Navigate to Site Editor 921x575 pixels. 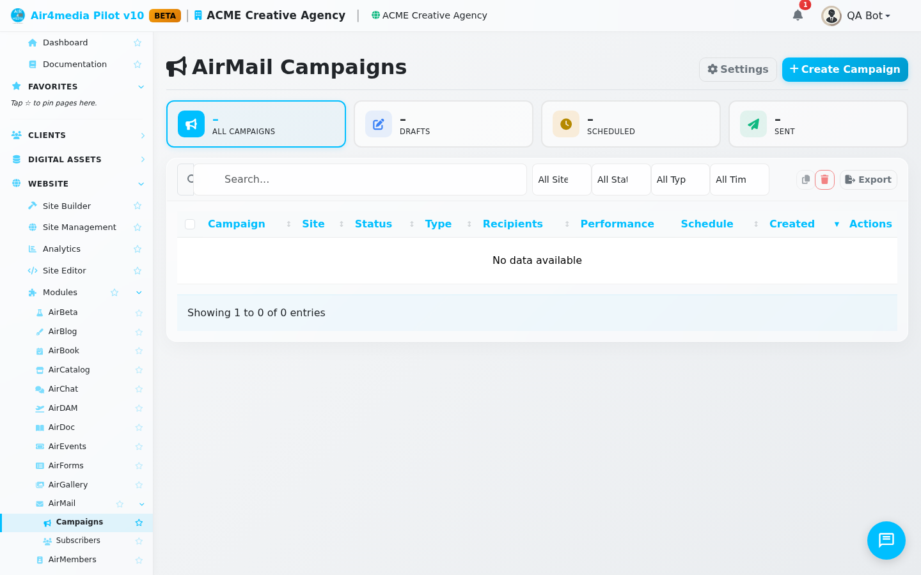pyautogui.click(x=64, y=271)
